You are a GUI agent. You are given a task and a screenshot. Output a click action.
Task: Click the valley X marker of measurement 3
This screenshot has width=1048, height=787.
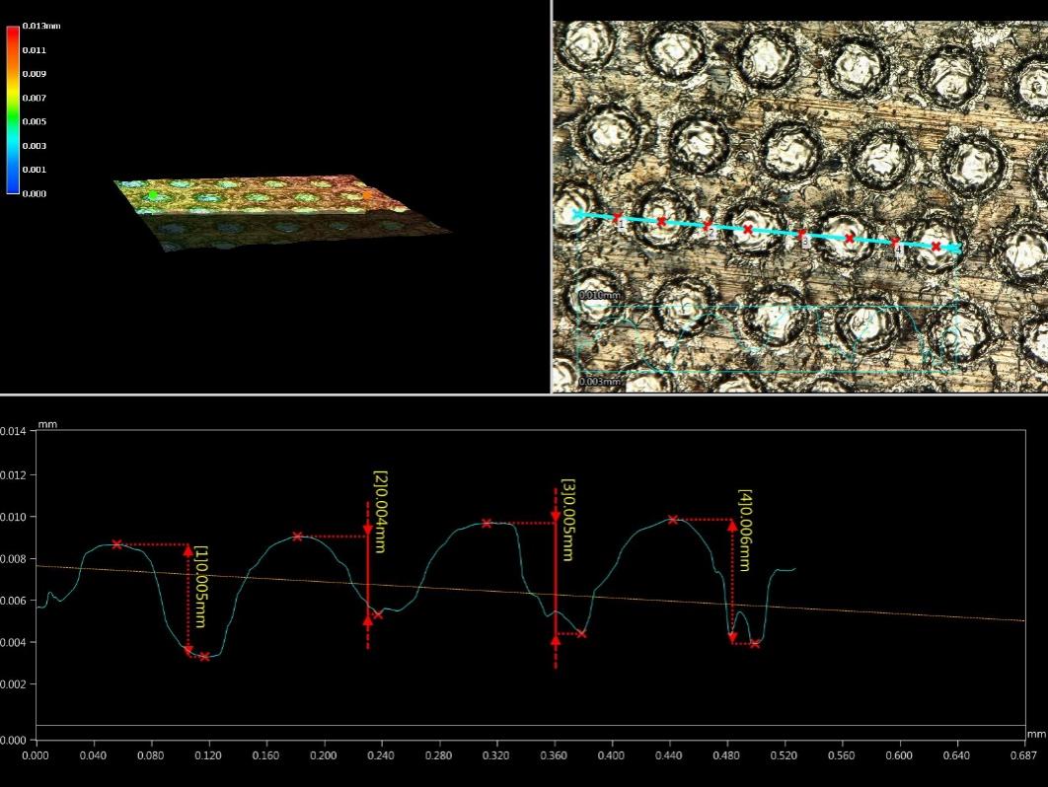[581, 633]
